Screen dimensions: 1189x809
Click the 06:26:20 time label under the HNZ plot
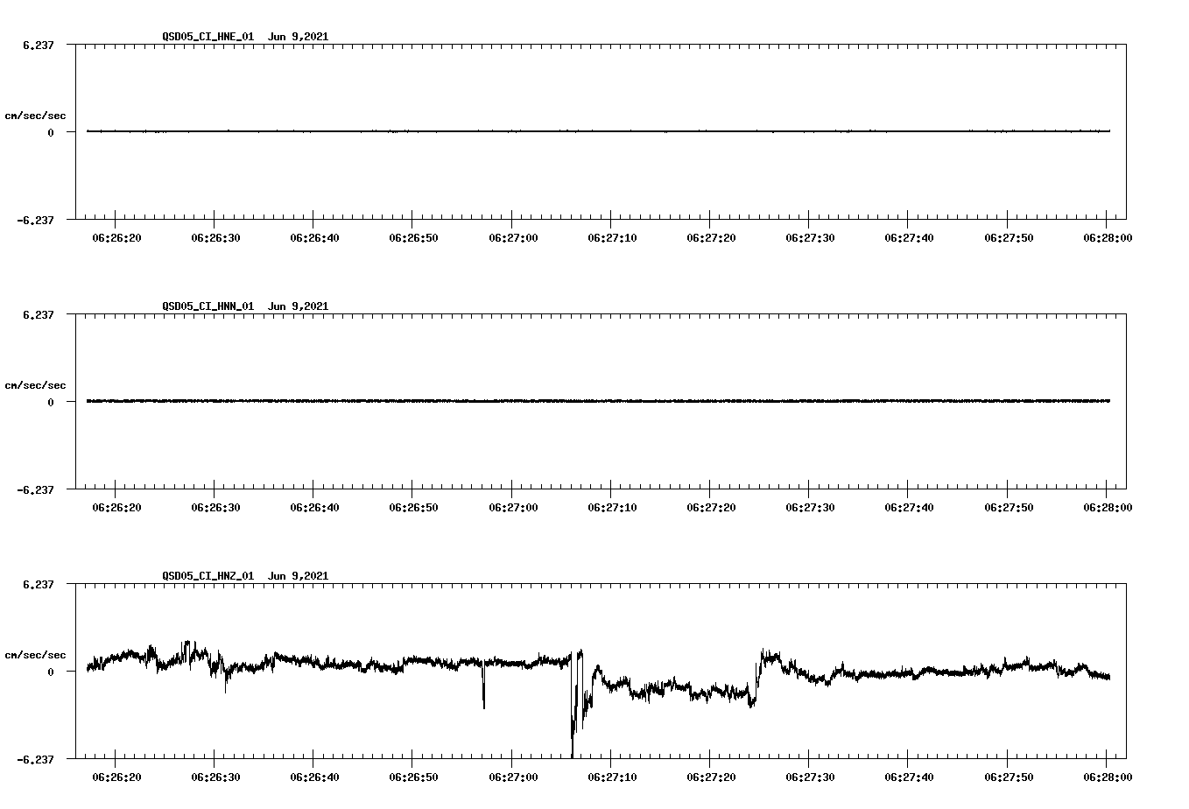pos(116,777)
